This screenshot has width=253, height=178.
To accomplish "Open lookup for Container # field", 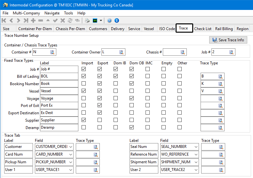I will point(52,52).
